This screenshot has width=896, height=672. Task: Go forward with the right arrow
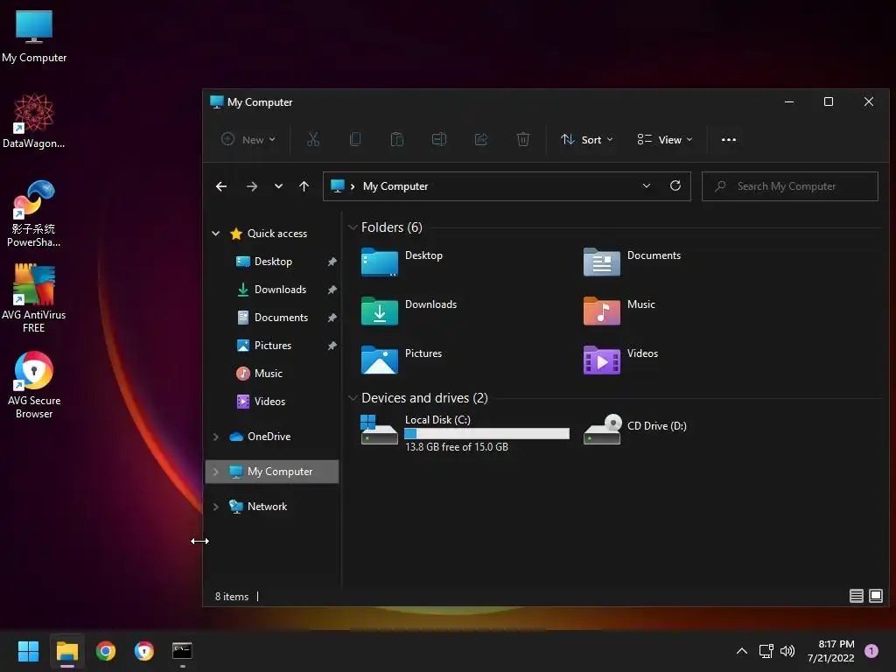point(251,186)
